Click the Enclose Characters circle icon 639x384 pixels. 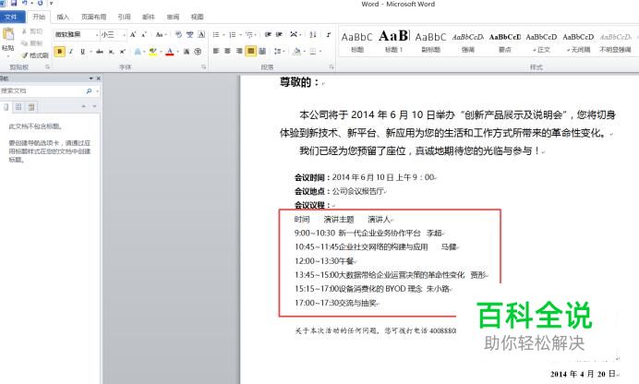[198, 52]
